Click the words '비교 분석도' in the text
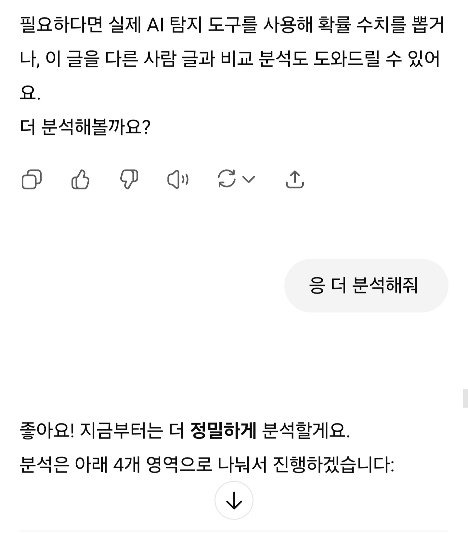Viewport: 468px width, 533px height. [x=264, y=59]
